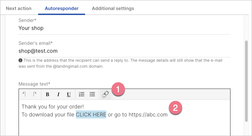Image resolution: width=252 pixels, height=136 pixels.
Task: Apply underline formatting to the selected text
Action: [69, 95]
